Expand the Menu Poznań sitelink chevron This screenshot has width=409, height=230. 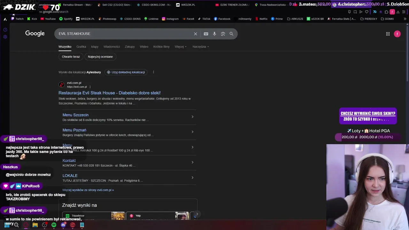192,132
